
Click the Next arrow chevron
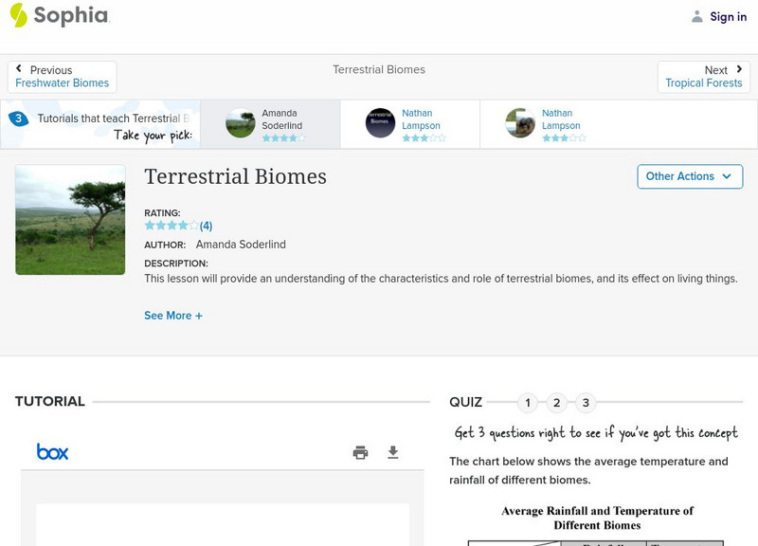[739, 70]
